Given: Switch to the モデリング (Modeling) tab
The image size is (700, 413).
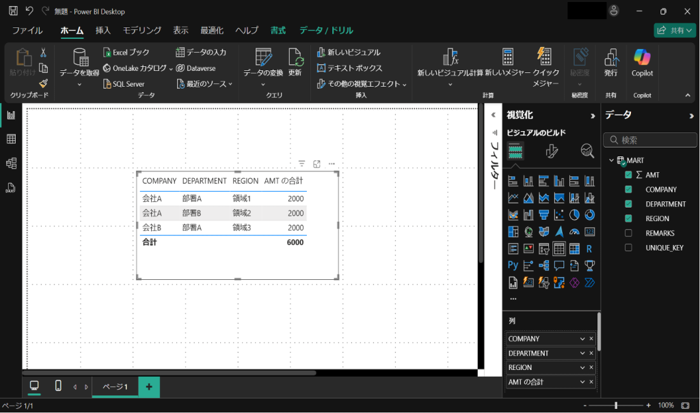Looking at the screenshot, I should pyautogui.click(x=142, y=30).
